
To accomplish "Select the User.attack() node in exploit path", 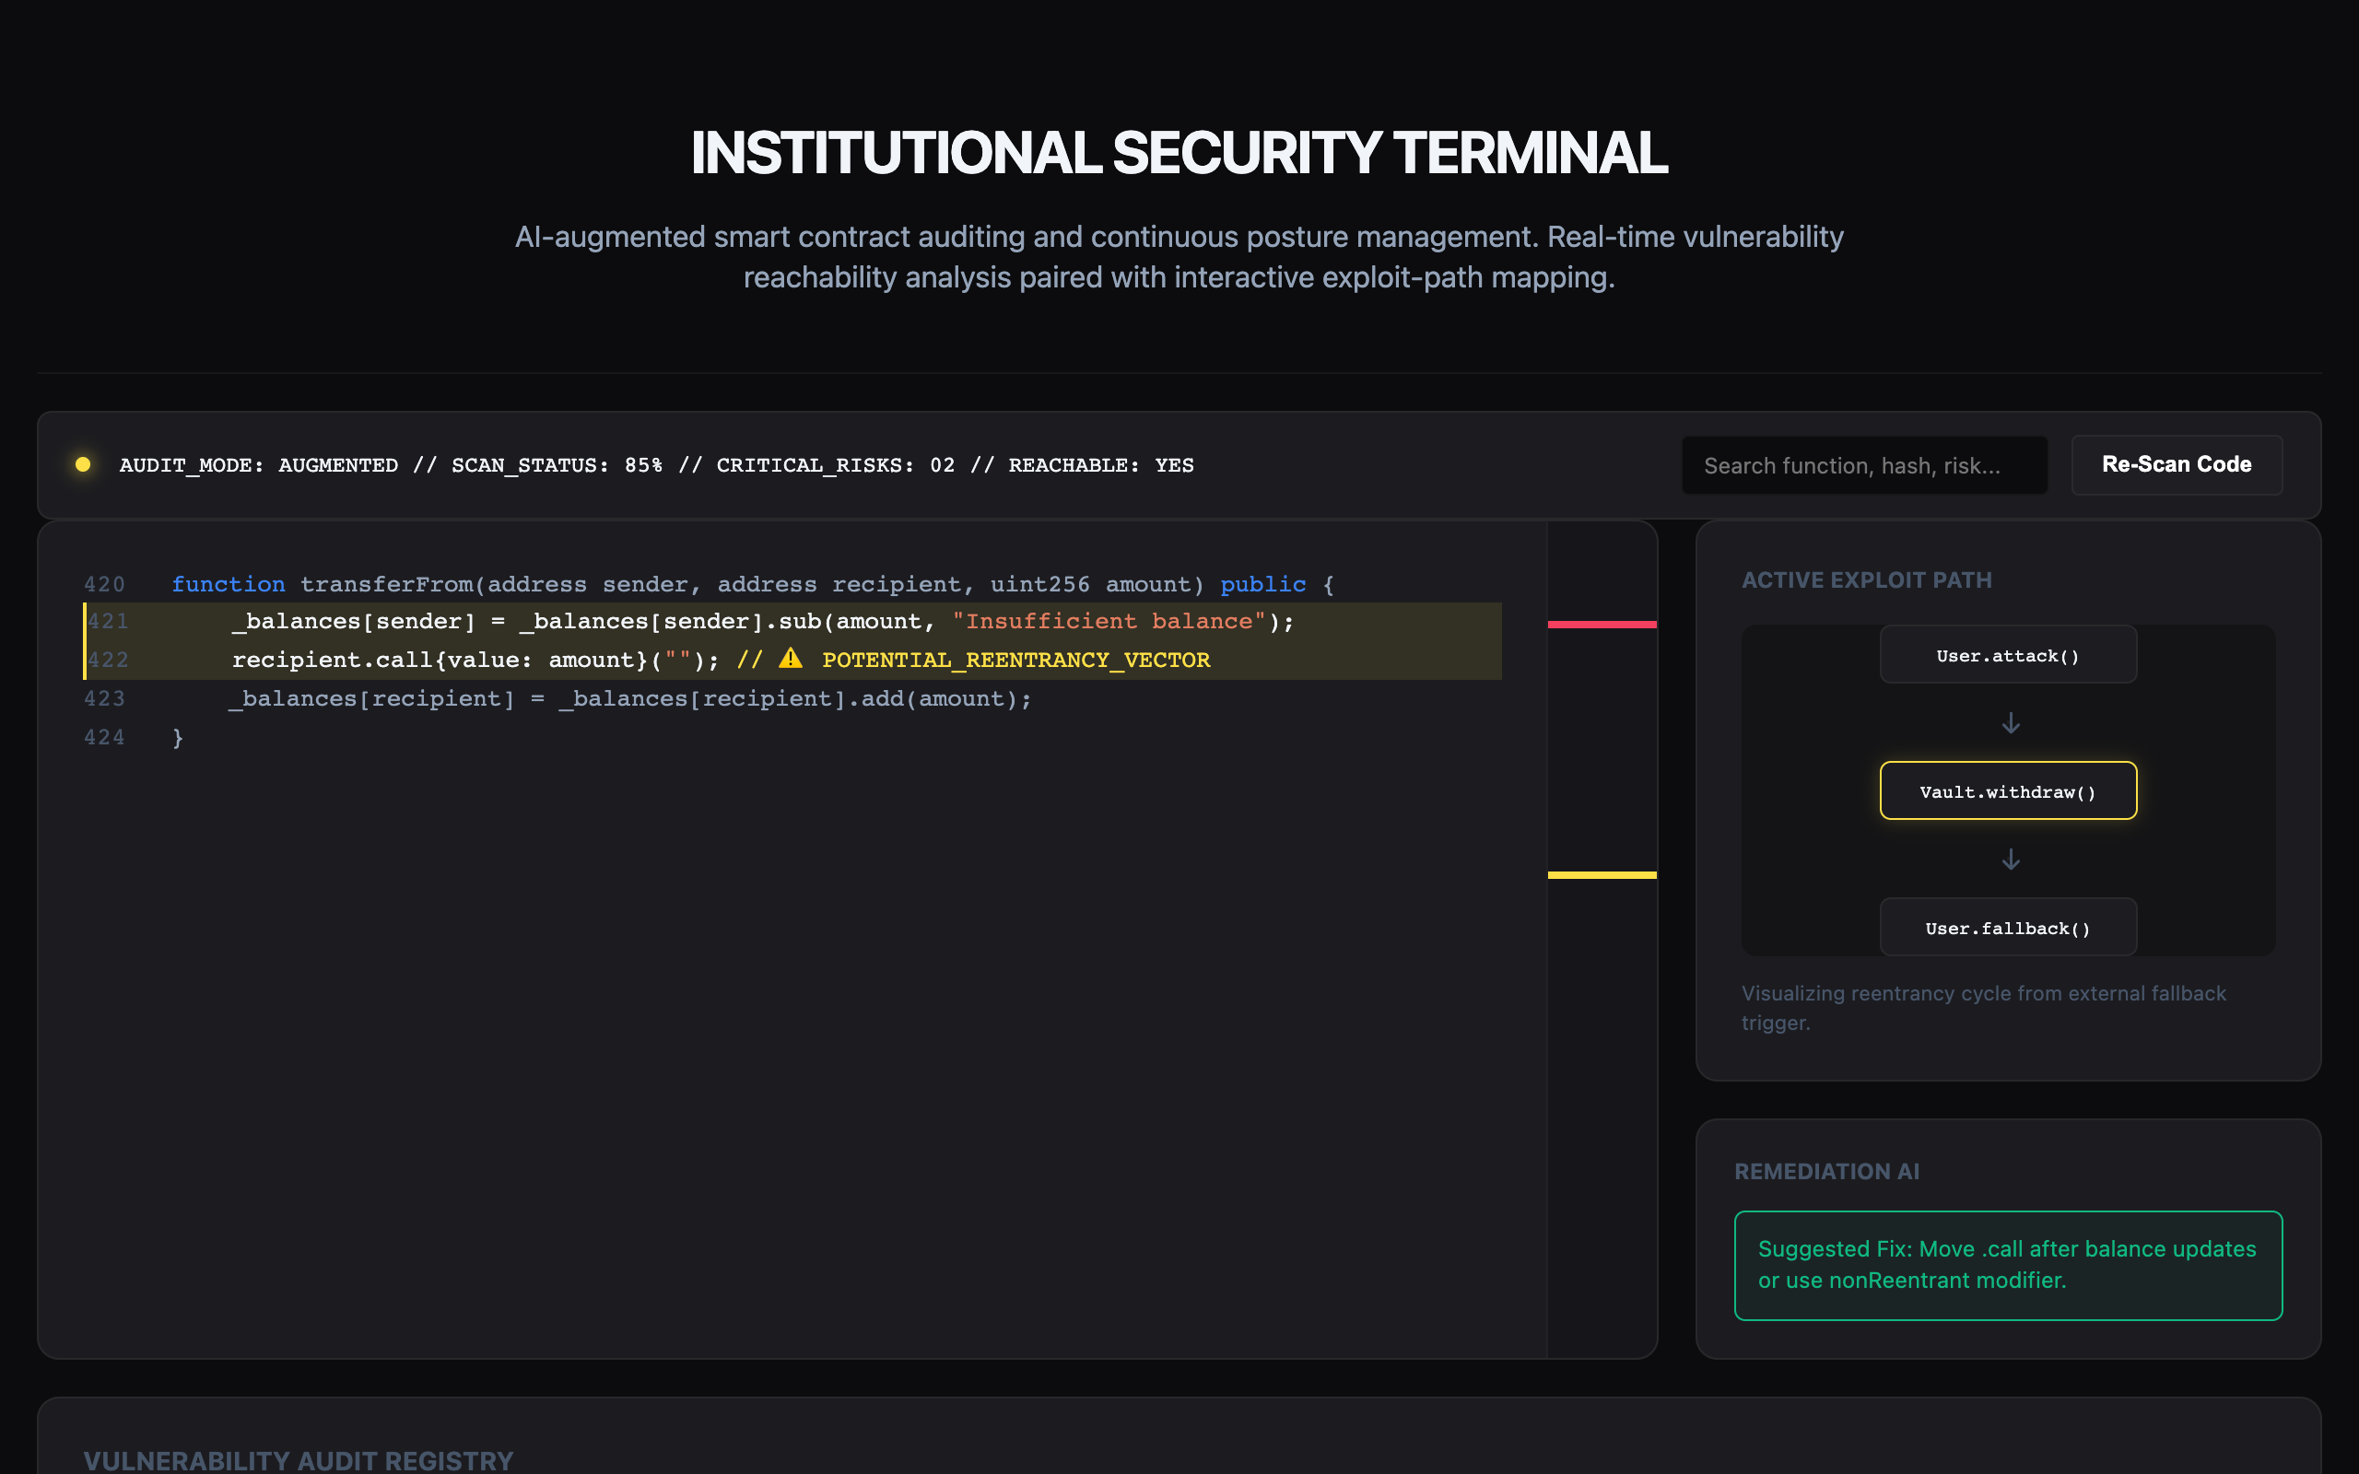I will 2008,655.
